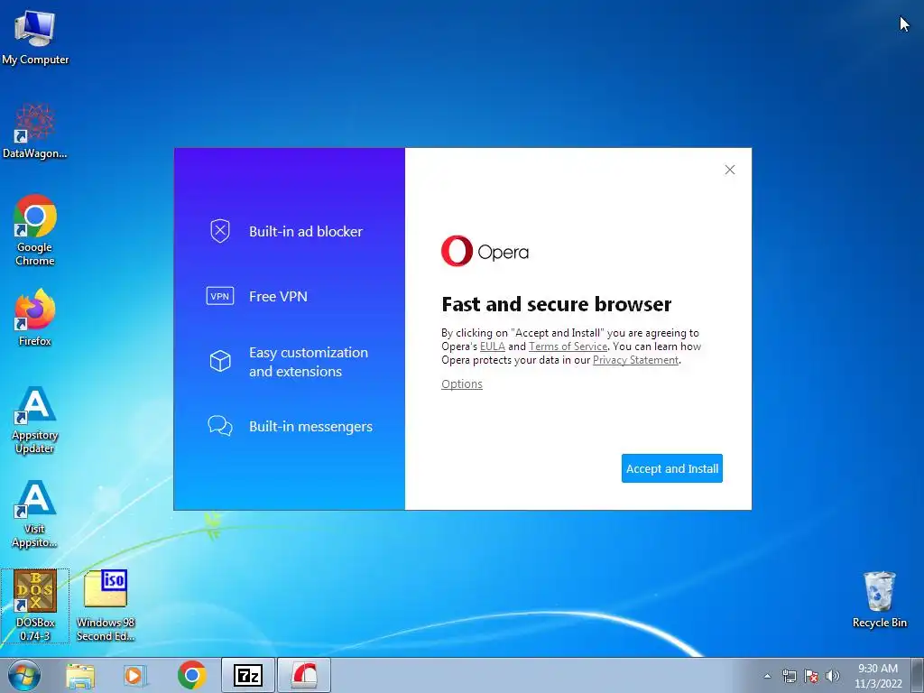
Task: Open the taskbar clock showing 9:30 AM
Action: (x=878, y=676)
